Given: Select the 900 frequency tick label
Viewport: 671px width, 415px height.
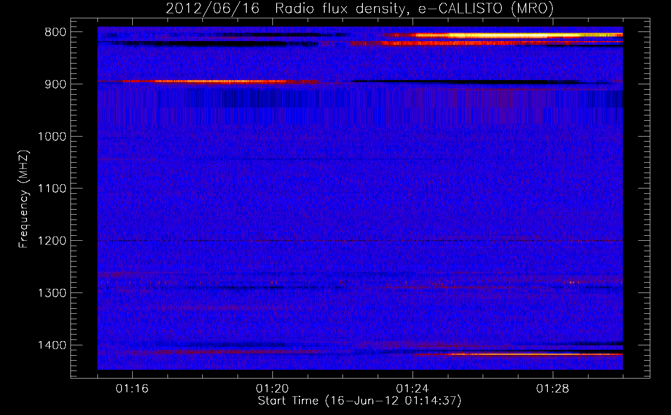Looking at the screenshot, I should click(55, 84).
